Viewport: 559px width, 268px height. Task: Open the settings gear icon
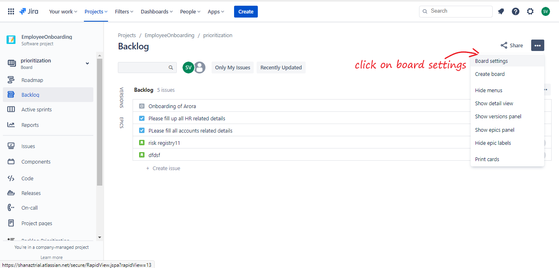tap(530, 11)
